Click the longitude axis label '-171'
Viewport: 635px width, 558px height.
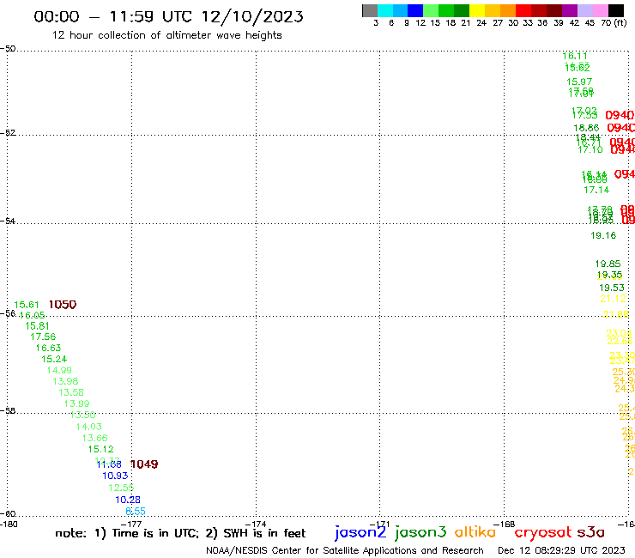379,525
